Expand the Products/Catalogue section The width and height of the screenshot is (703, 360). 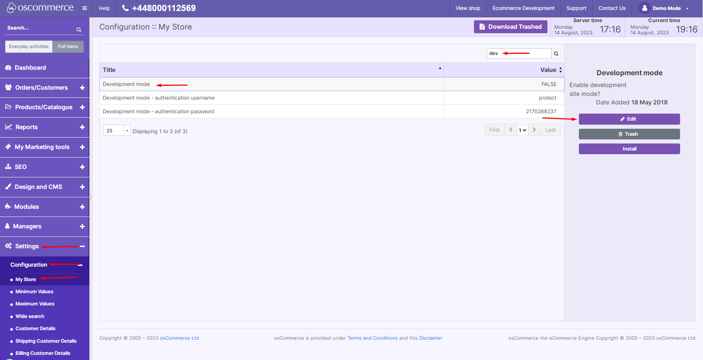(82, 107)
